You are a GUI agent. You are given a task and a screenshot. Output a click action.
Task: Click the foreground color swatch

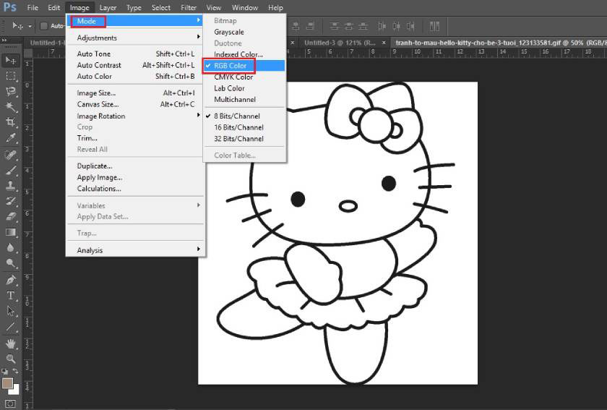tap(8, 383)
